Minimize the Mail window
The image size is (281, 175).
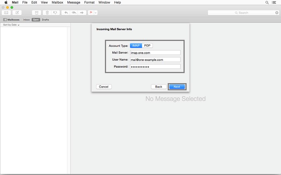coord(7,7)
